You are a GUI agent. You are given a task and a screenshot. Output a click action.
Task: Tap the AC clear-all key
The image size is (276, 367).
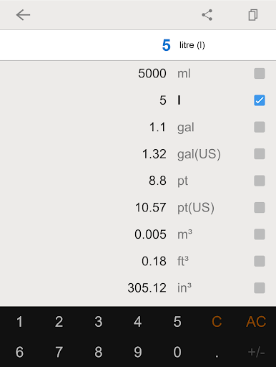click(256, 322)
